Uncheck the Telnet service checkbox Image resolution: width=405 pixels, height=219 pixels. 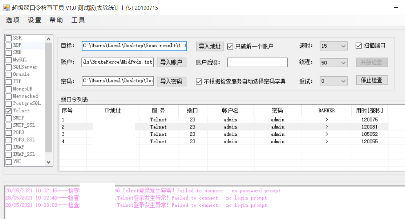(9, 111)
